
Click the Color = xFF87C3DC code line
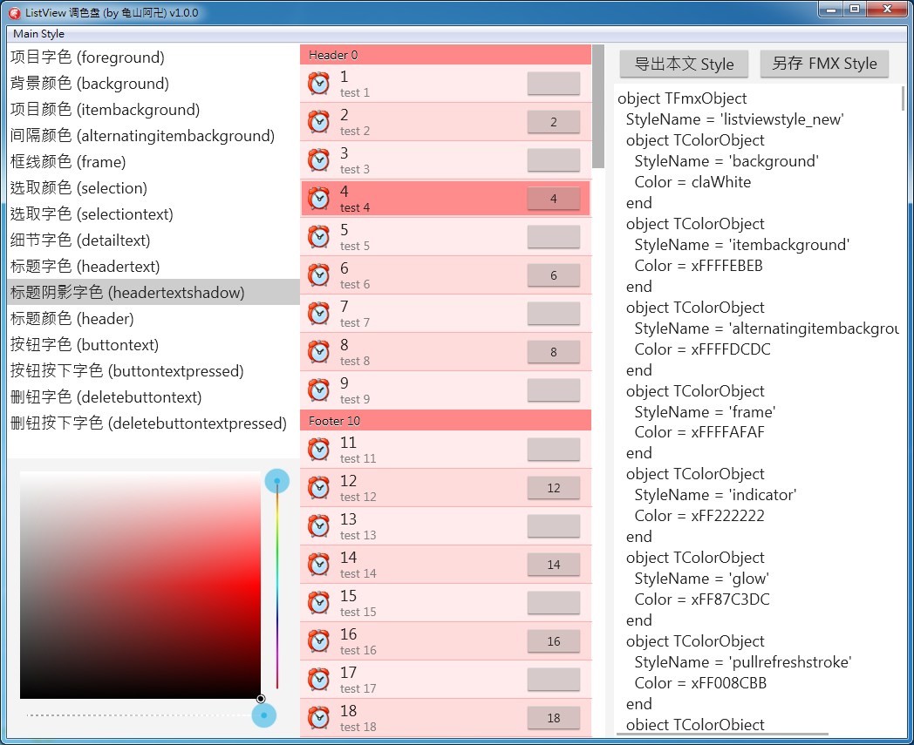click(x=702, y=599)
